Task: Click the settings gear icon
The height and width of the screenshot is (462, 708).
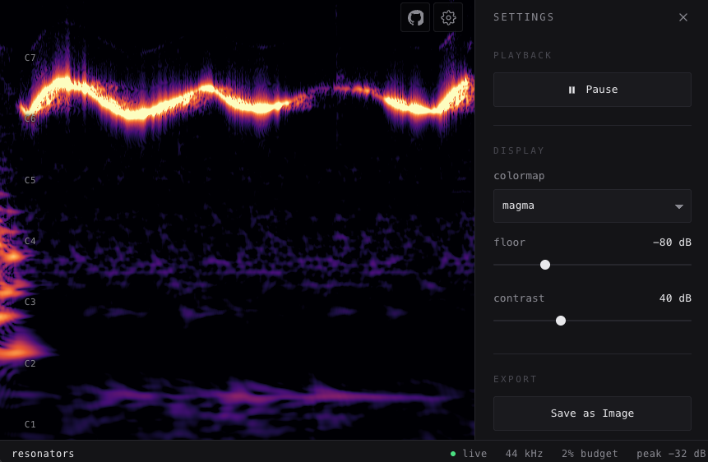Action: [x=448, y=17]
